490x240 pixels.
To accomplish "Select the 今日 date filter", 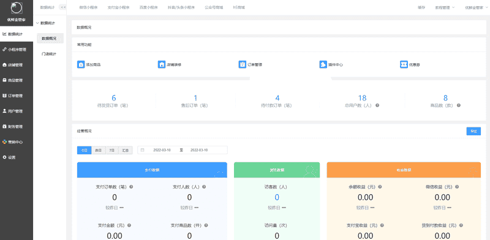I will 84,150.
